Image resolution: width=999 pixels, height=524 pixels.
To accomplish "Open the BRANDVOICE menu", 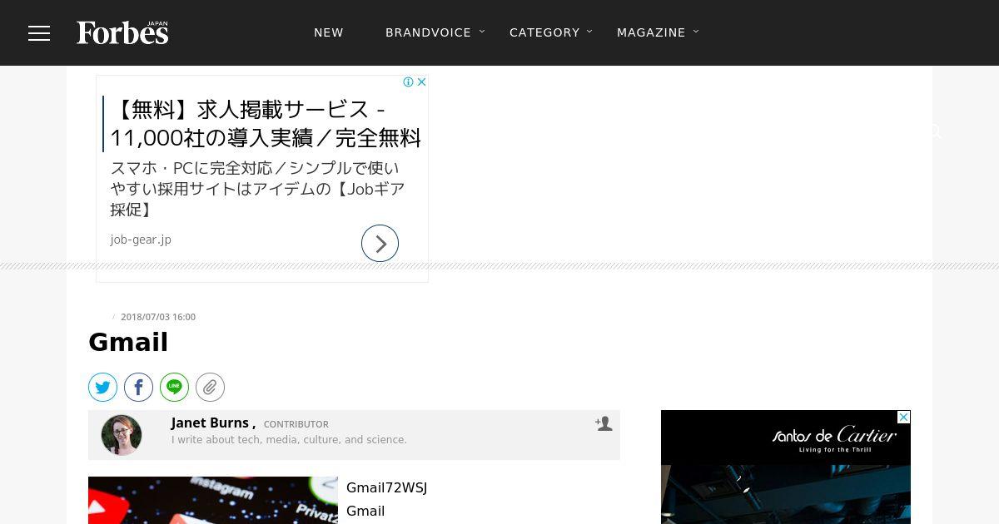I will click(428, 32).
